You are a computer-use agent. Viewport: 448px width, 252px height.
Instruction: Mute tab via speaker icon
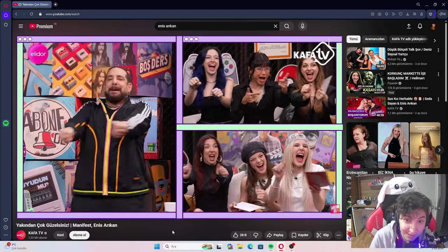[x=19, y=5]
